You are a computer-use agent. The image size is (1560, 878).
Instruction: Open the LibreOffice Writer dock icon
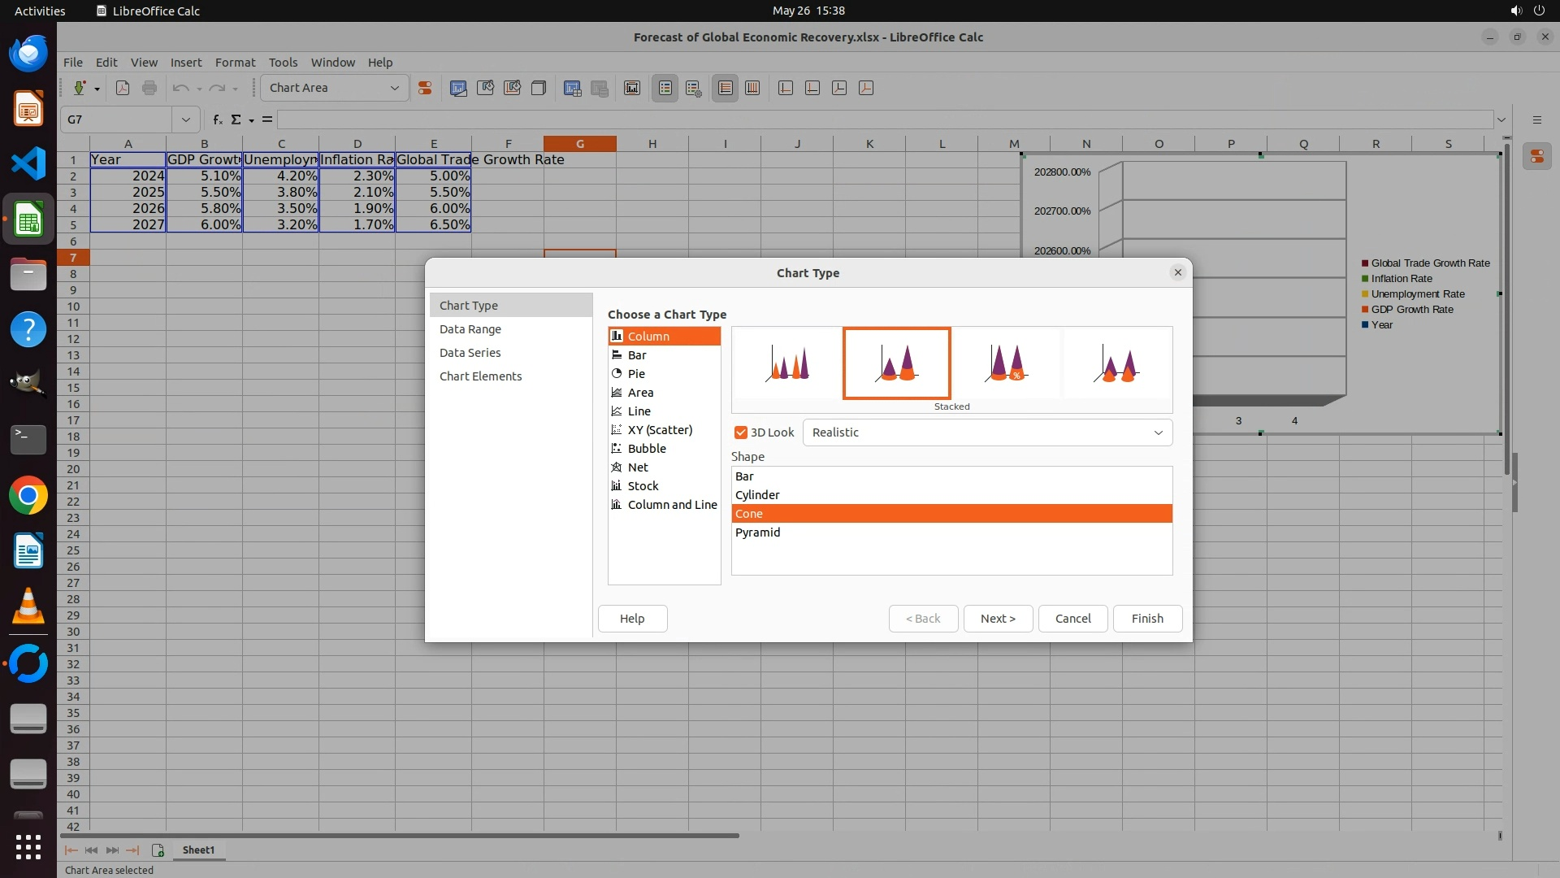point(28,551)
